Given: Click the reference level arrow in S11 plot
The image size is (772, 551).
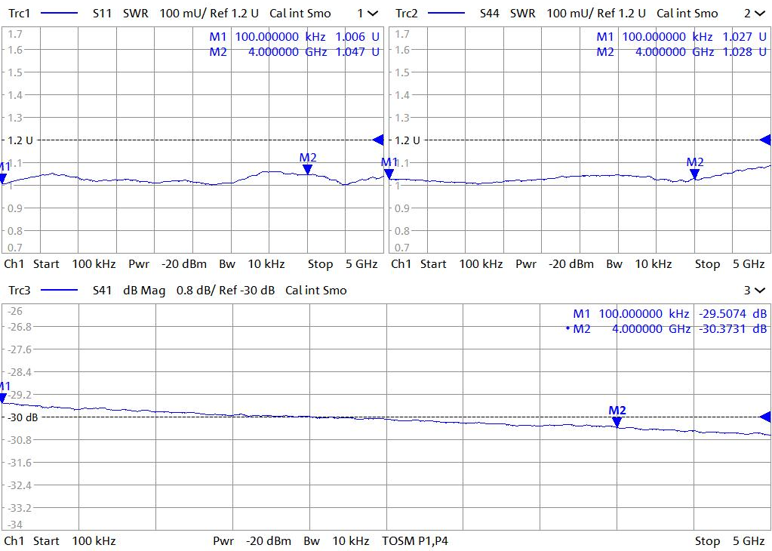Looking at the screenshot, I should click(379, 140).
